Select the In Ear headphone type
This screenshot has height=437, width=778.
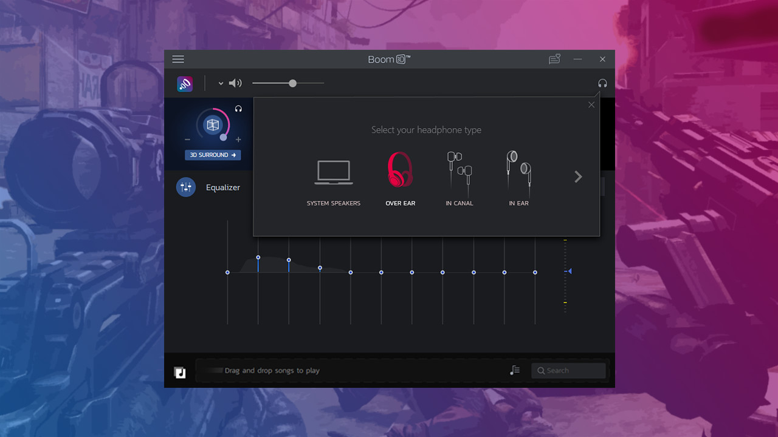(518, 178)
